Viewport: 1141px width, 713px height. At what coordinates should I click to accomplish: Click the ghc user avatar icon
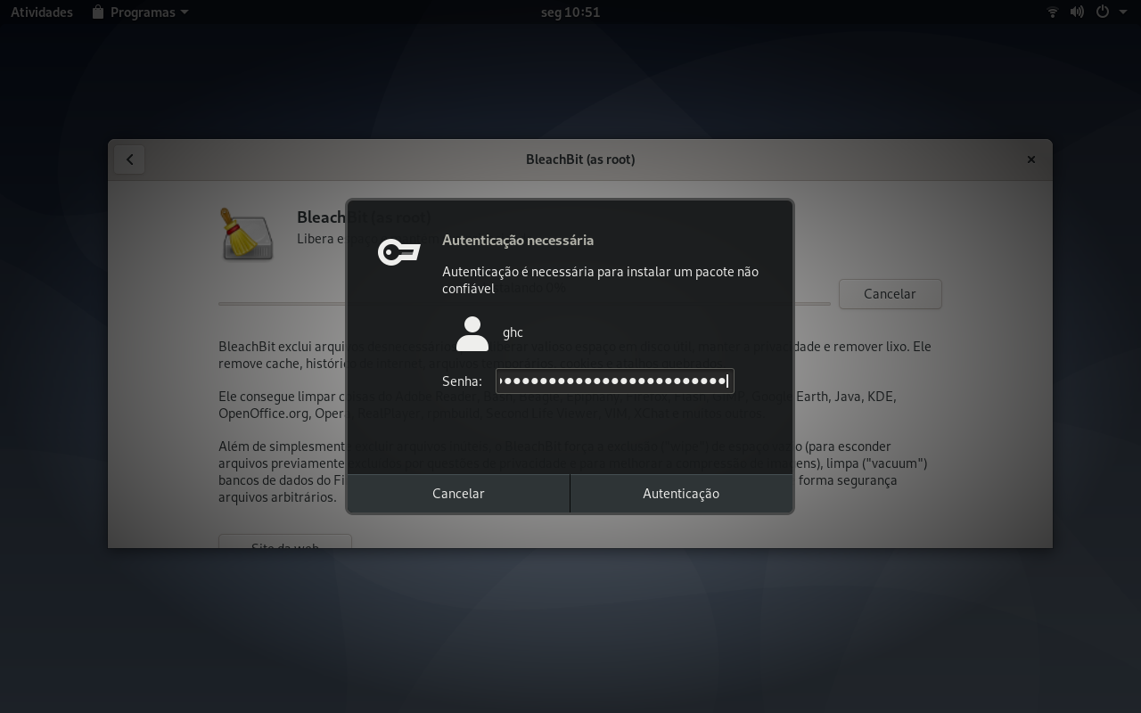[472, 333]
